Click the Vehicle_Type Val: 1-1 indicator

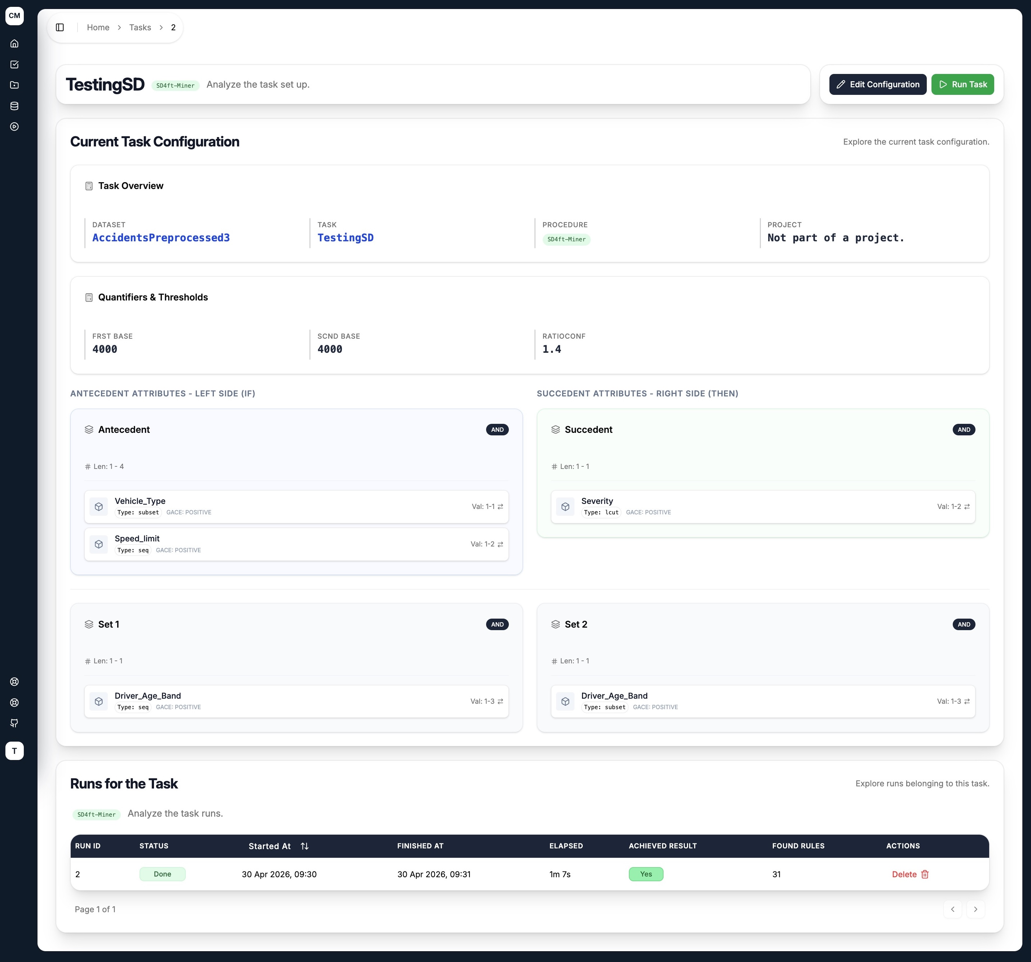point(487,507)
